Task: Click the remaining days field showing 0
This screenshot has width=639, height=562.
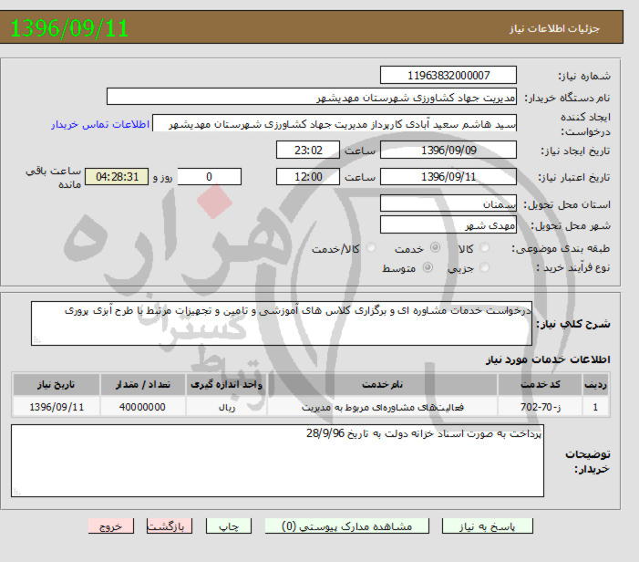Action: pyautogui.click(x=210, y=177)
